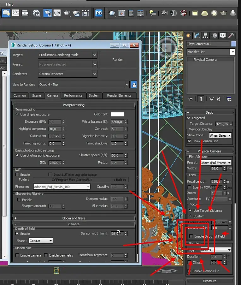Click the teapot with cloud render icon
The image size is (241, 285).
coord(76,13)
